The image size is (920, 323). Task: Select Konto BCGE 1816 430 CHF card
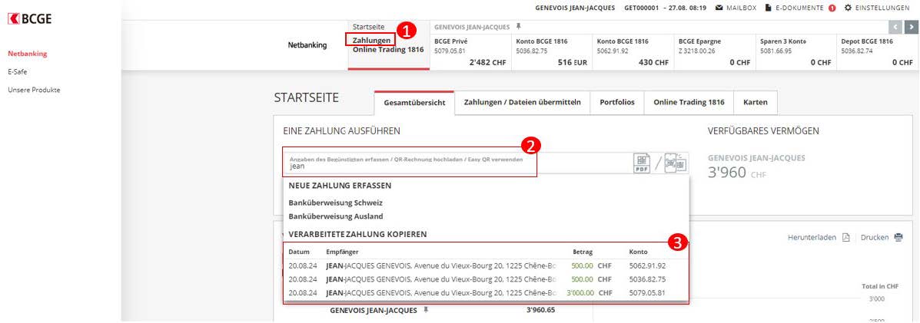pos(633,52)
